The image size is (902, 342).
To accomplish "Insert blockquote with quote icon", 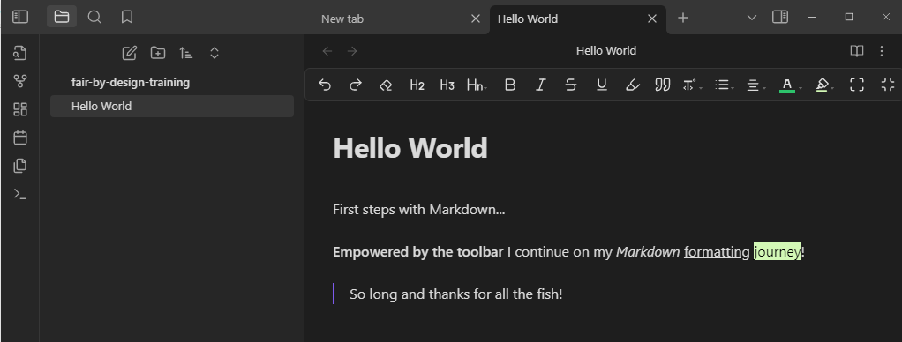I will click(663, 85).
